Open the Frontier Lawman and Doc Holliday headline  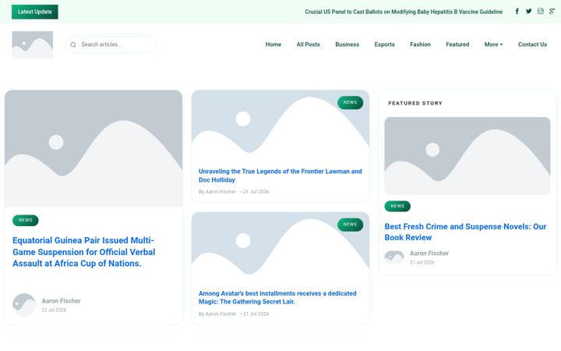[x=280, y=175]
